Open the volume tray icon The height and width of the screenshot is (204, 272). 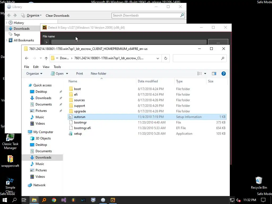(x=238, y=200)
